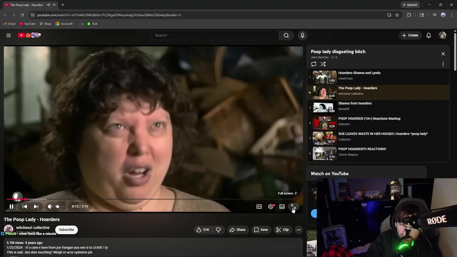Open SHE LEAVES WASTE IN HER HOUSE video

(x=378, y=138)
